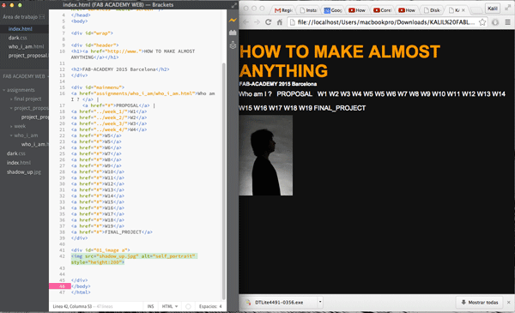Click Espacios: 4 indentation setting
This screenshot has height=313, width=515.
tap(210, 306)
